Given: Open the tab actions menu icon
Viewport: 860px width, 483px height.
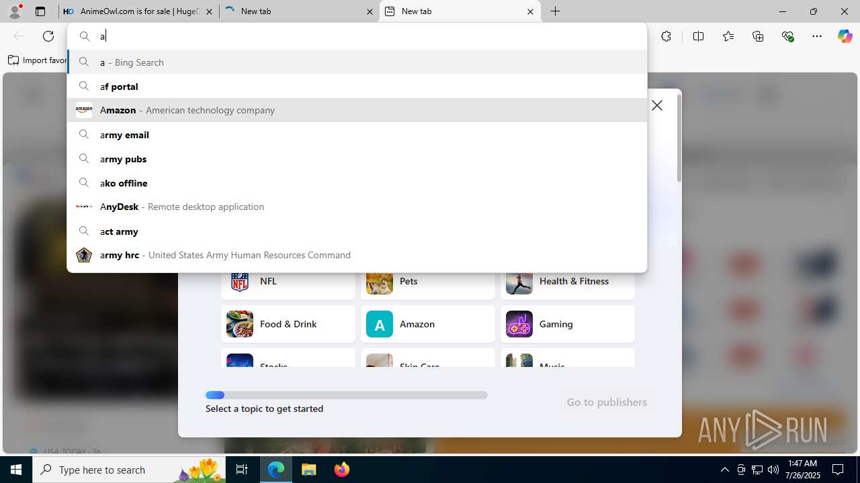Looking at the screenshot, I should tap(40, 11).
